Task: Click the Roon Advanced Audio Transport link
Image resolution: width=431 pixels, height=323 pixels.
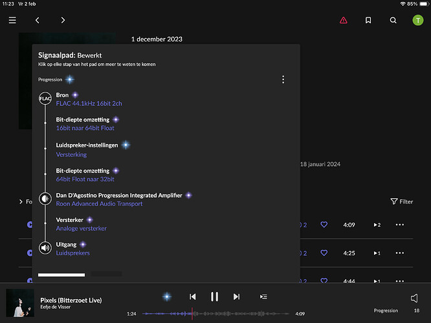Action: click(x=100, y=204)
